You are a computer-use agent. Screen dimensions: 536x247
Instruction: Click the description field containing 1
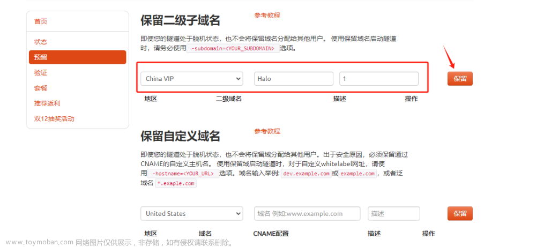tap(379, 79)
